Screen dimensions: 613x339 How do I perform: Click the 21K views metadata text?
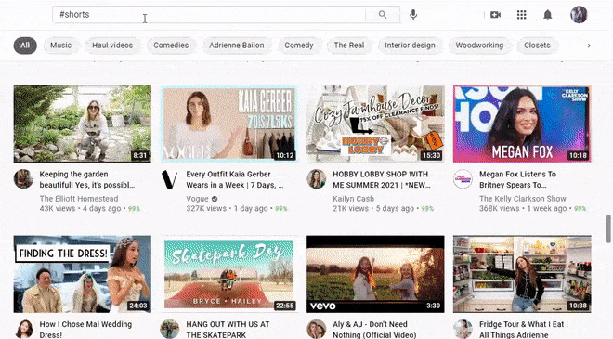coord(351,209)
